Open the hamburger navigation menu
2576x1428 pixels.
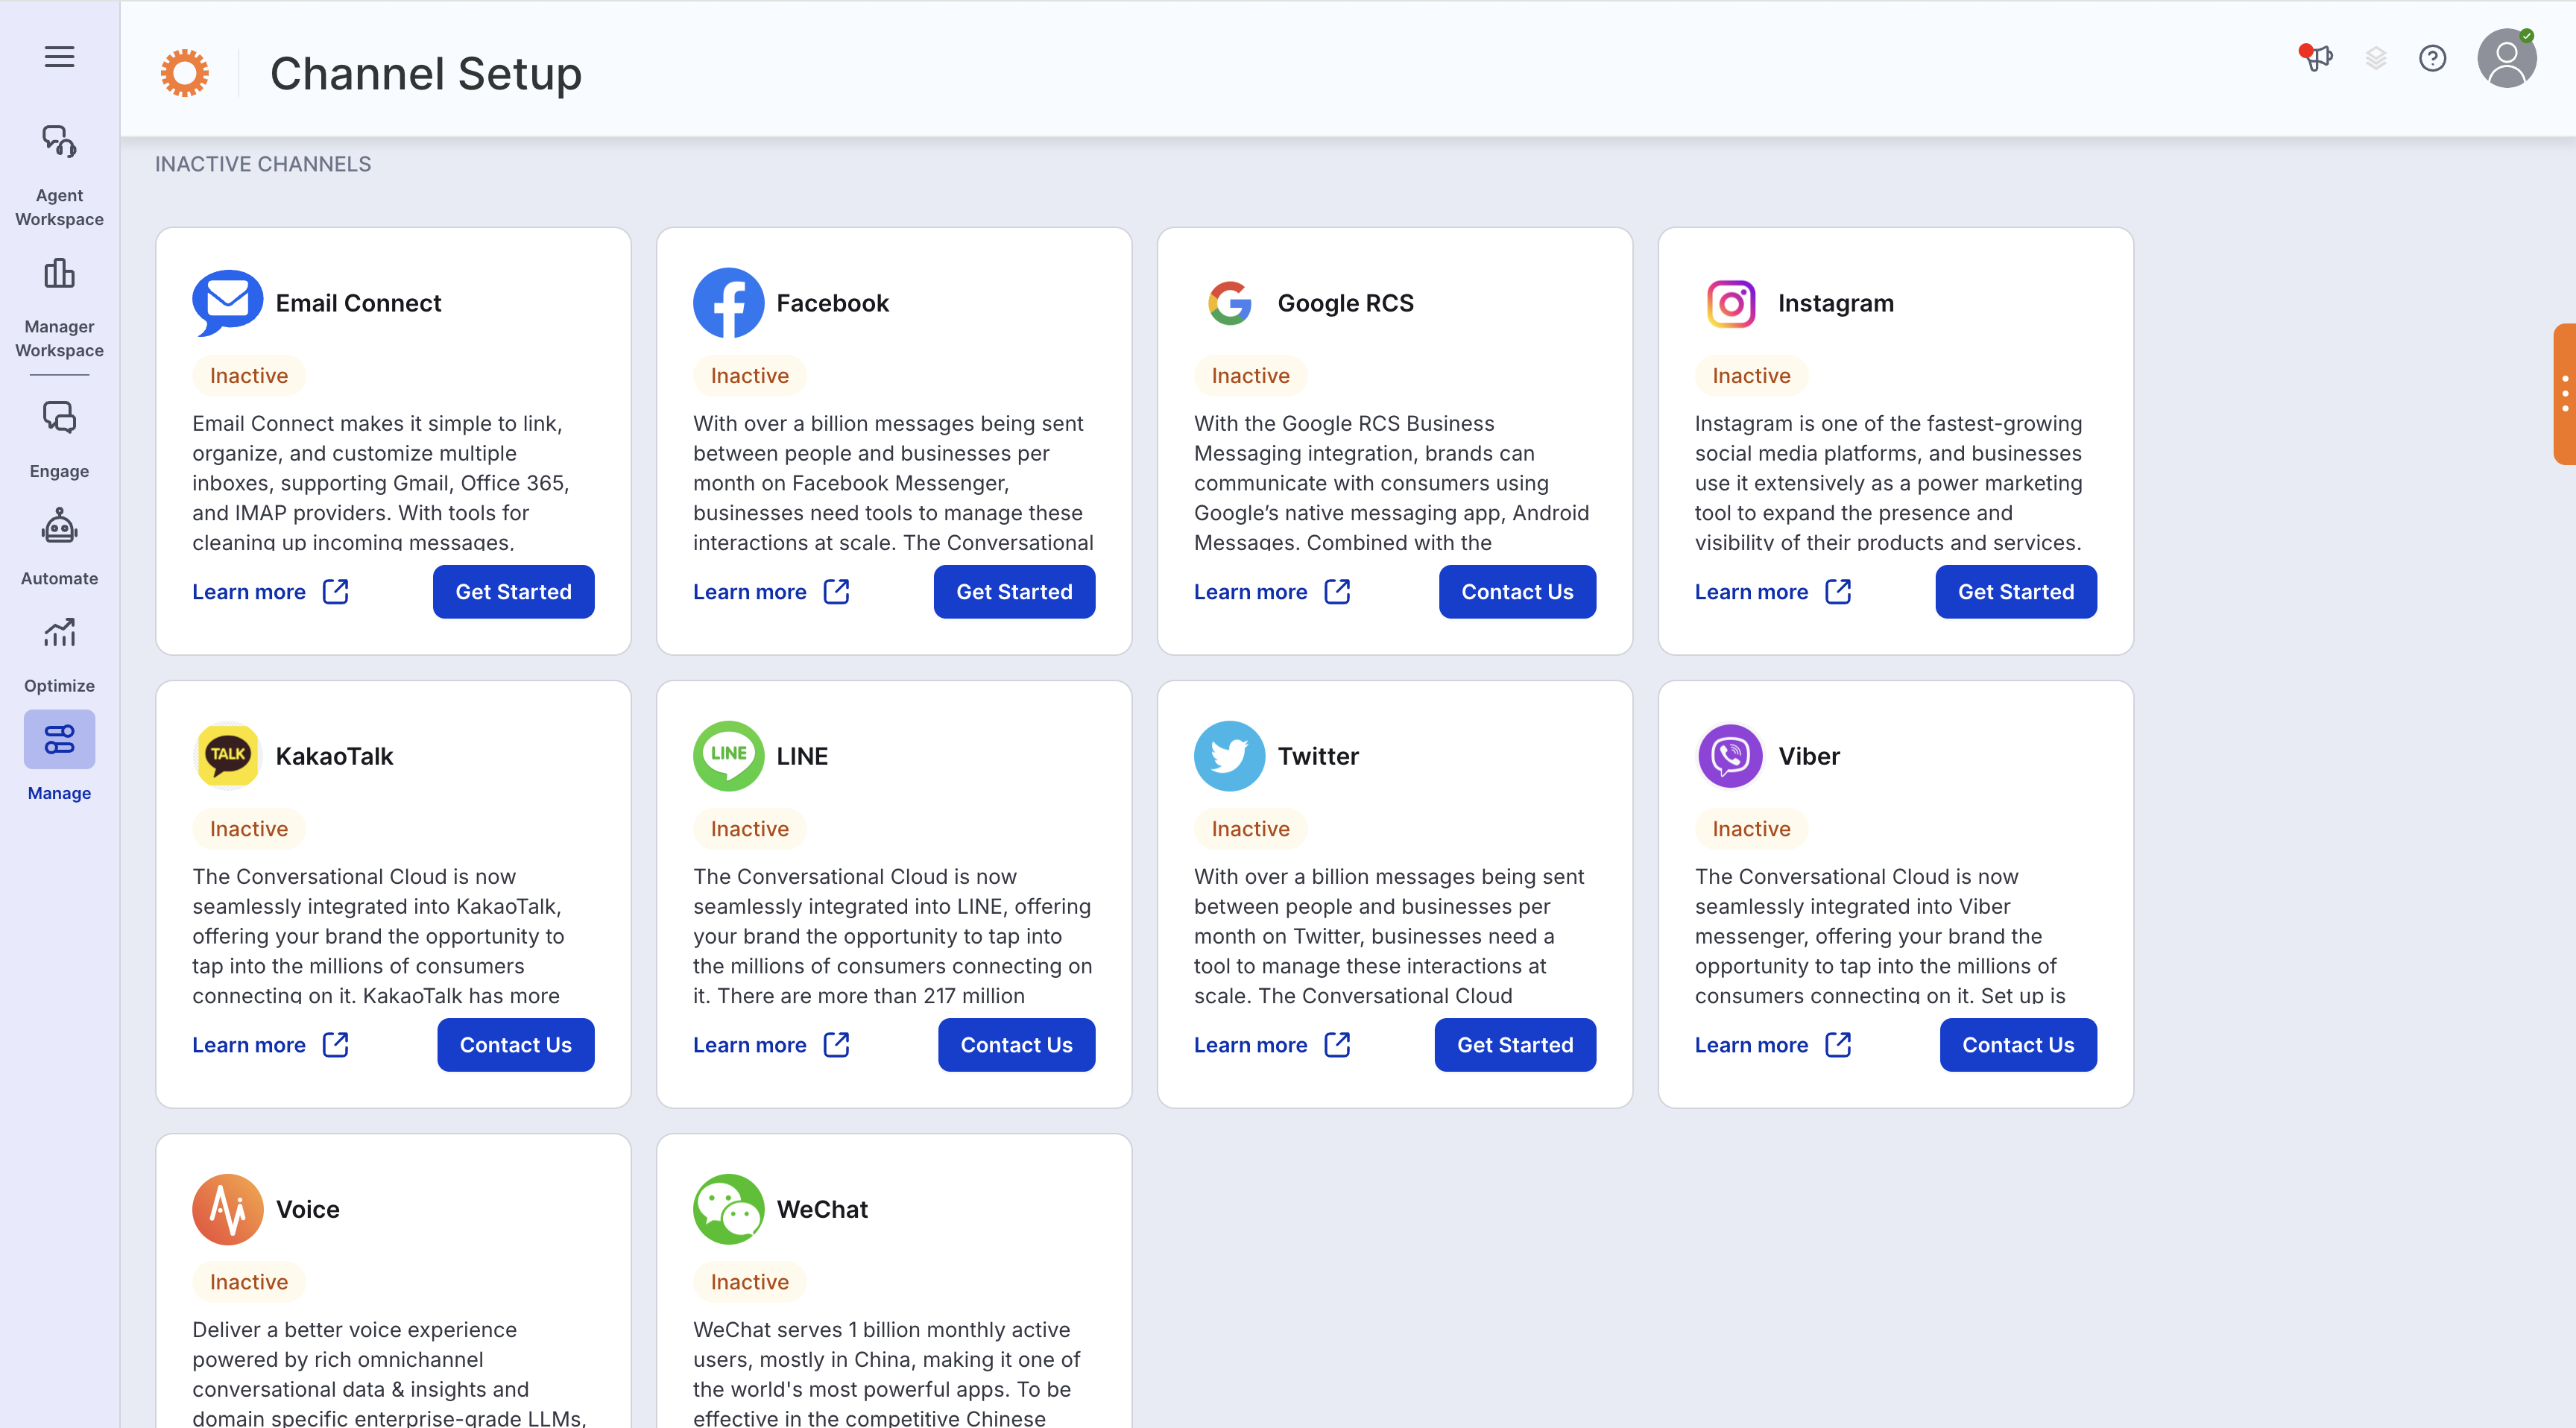click(59, 57)
